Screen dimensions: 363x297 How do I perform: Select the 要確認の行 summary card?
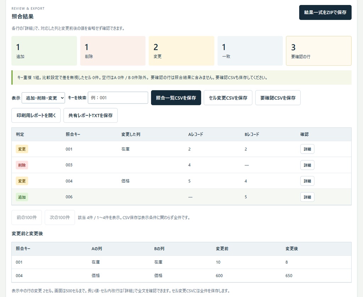319,51
